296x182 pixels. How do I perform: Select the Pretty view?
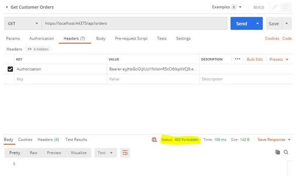click(15, 153)
